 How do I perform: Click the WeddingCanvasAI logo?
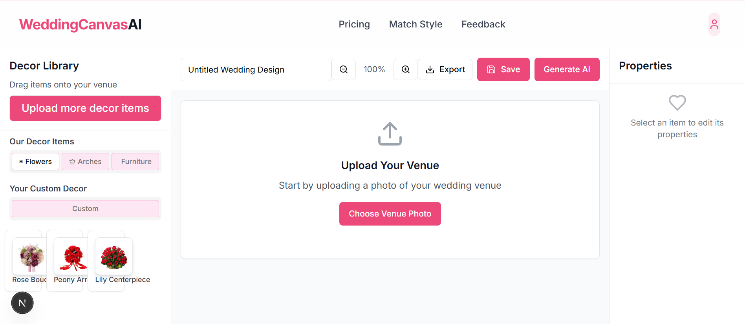(x=81, y=24)
